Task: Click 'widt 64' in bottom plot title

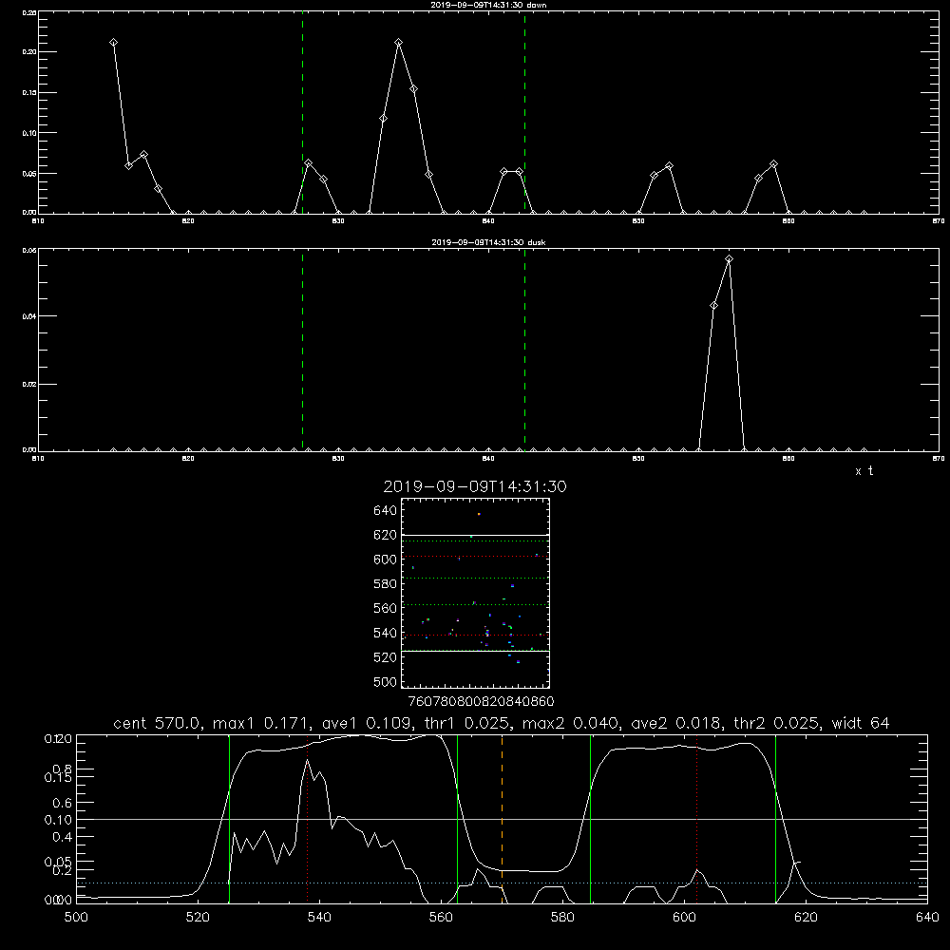Action: pos(861,723)
